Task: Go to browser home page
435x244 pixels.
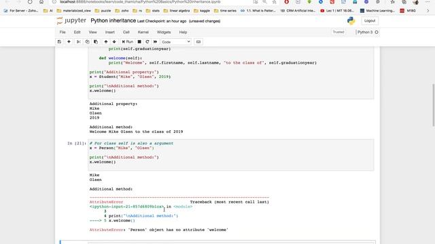Action: click(x=41, y=2)
